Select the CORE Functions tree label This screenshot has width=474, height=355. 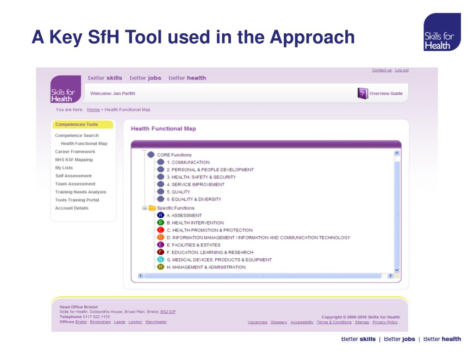tap(174, 155)
